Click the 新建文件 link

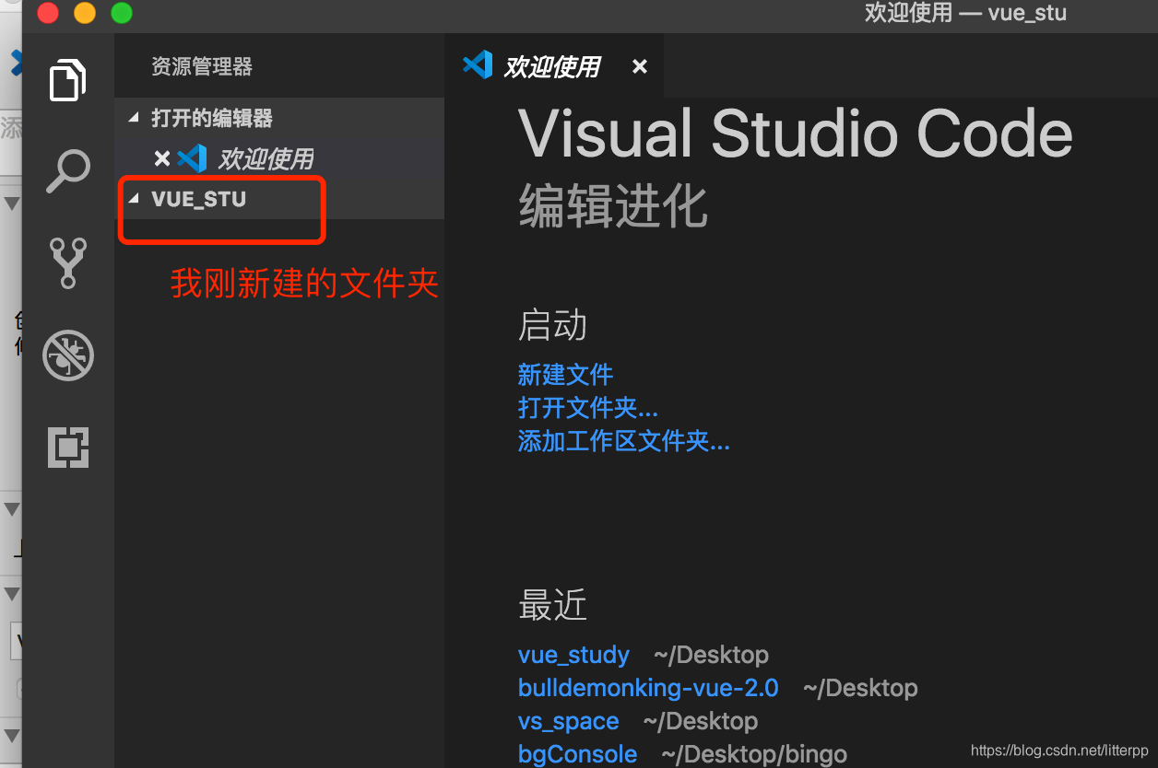(565, 375)
